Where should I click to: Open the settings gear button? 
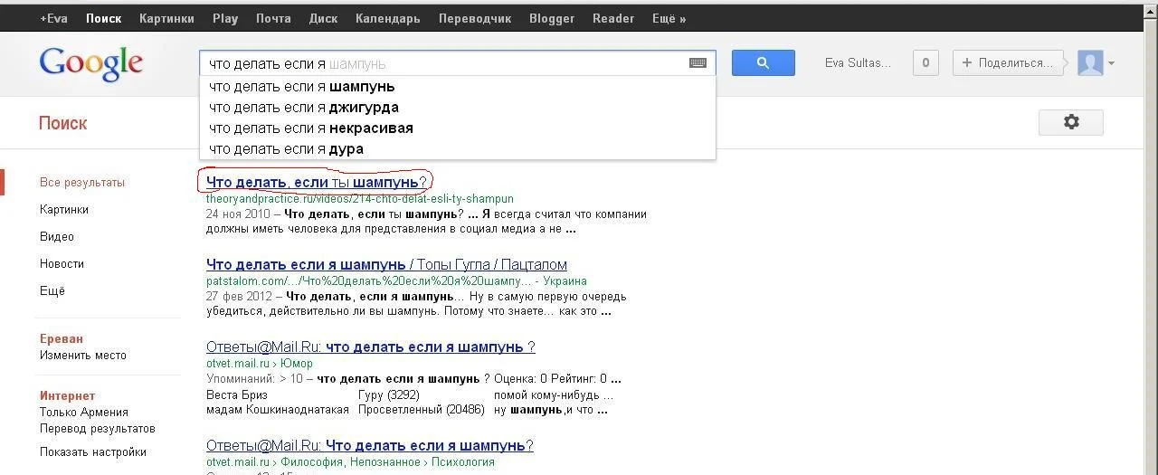tap(1071, 122)
